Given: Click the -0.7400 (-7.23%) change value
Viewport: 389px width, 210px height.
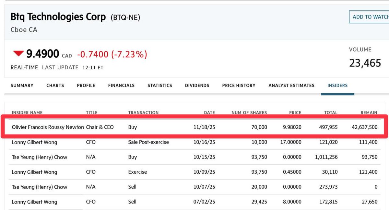Looking at the screenshot, I should click(112, 54).
